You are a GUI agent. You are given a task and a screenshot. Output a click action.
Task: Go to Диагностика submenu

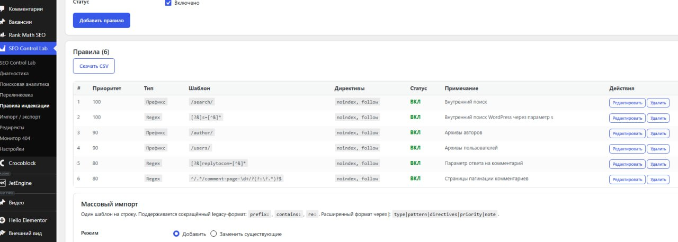14,74
